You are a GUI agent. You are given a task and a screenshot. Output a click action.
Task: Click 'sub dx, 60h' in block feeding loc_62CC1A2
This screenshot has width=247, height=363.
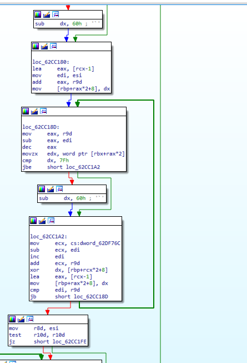62,198
